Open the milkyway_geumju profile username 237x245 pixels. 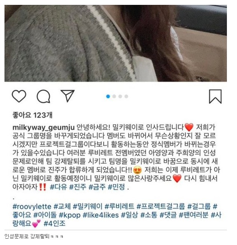(x=43, y=127)
